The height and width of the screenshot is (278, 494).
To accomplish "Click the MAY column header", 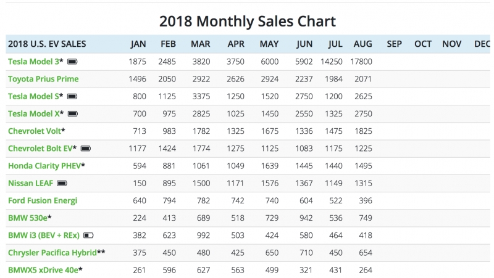I will (x=269, y=44).
